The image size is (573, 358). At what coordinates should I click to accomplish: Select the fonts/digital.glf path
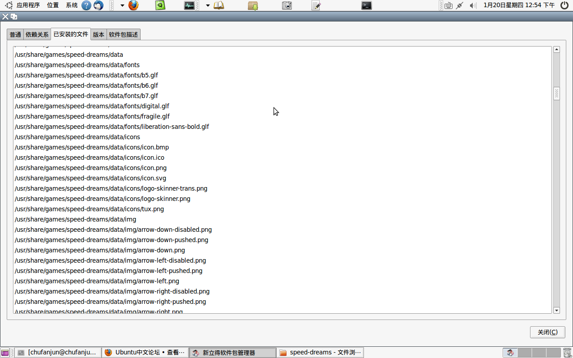coord(92,106)
